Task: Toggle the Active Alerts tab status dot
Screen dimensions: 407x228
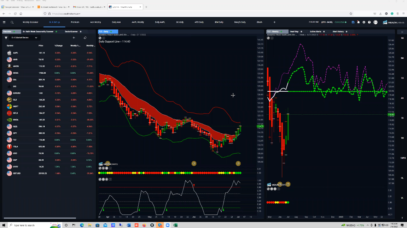Action: (x=324, y=32)
